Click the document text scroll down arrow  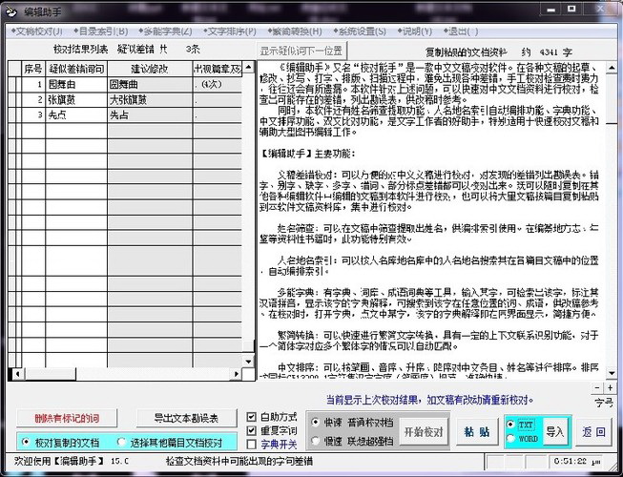(x=612, y=373)
